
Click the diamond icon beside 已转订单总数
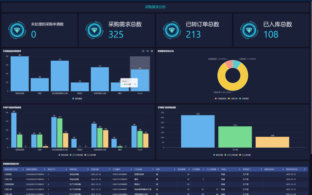(172, 30)
